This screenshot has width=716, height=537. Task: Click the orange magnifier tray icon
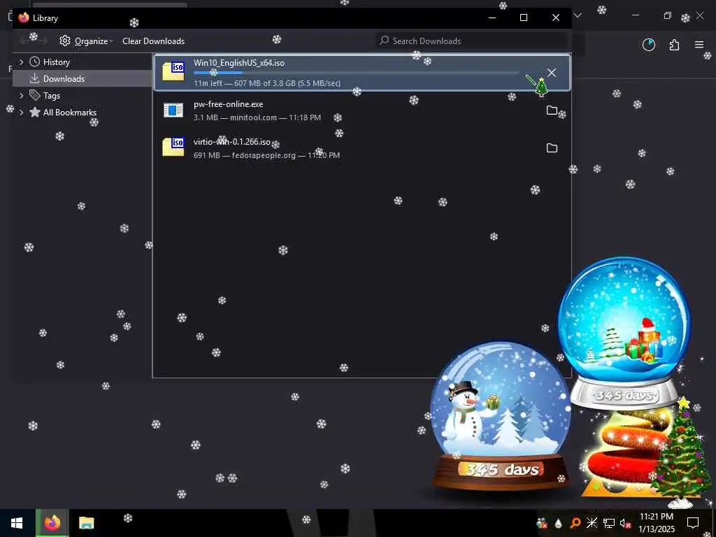pyautogui.click(x=575, y=523)
